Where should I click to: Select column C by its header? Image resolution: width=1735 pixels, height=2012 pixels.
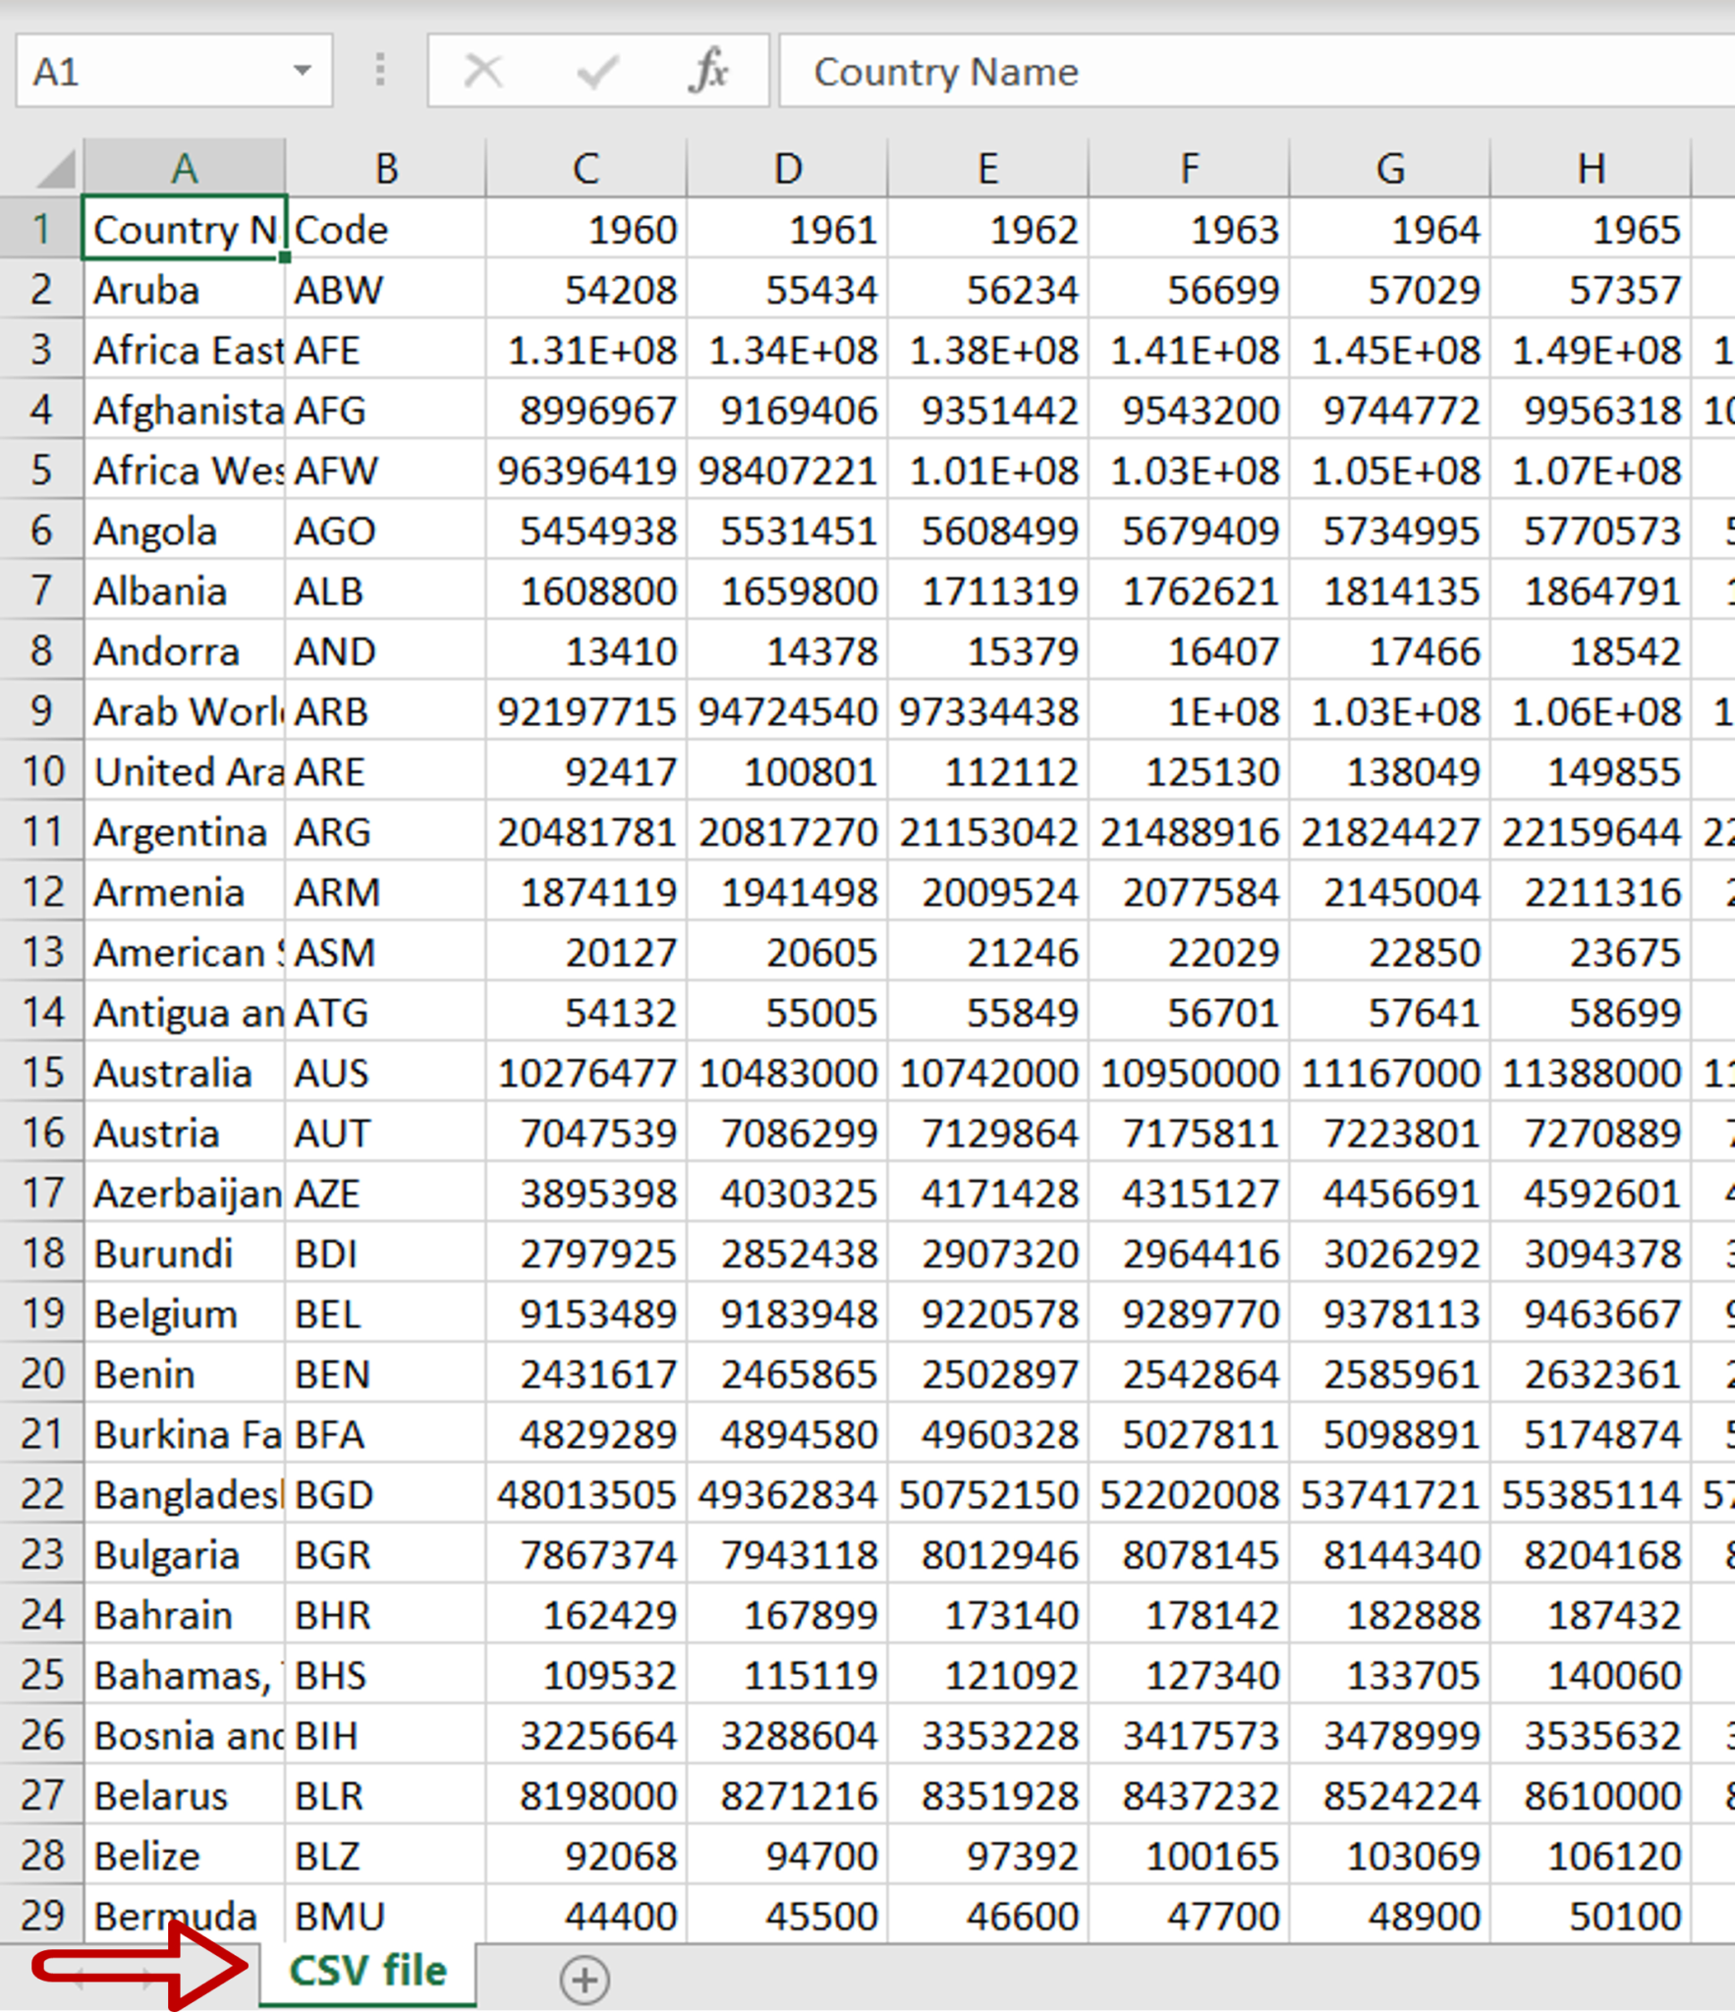[585, 168]
